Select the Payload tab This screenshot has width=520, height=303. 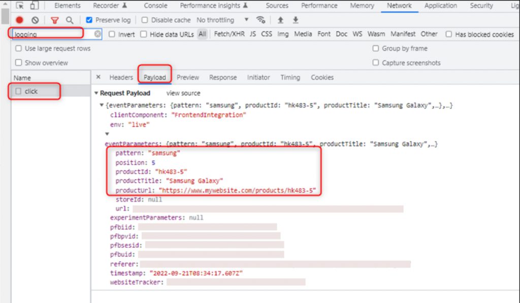tap(154, 78)
